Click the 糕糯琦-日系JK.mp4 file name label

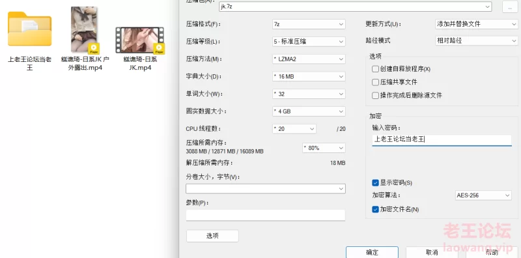pos(140,63)
